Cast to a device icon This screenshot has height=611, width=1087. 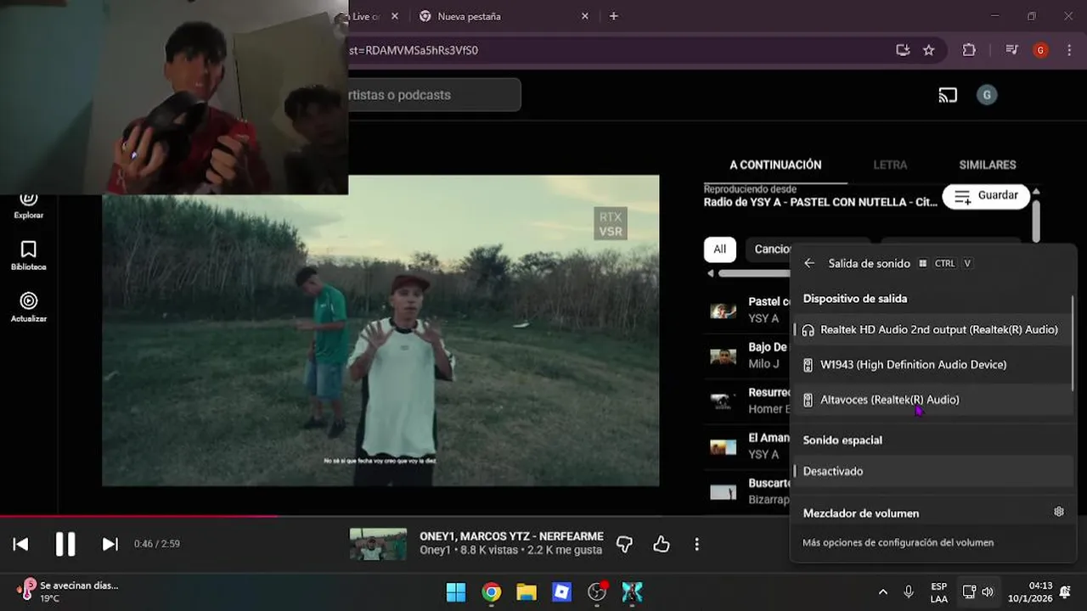(948, 95)
